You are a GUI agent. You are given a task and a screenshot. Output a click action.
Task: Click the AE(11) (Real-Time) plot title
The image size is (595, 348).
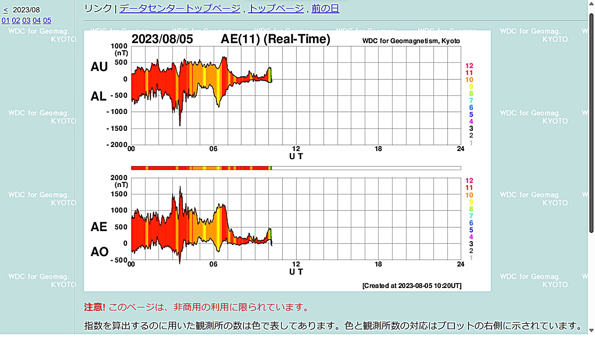pos(275,39)
